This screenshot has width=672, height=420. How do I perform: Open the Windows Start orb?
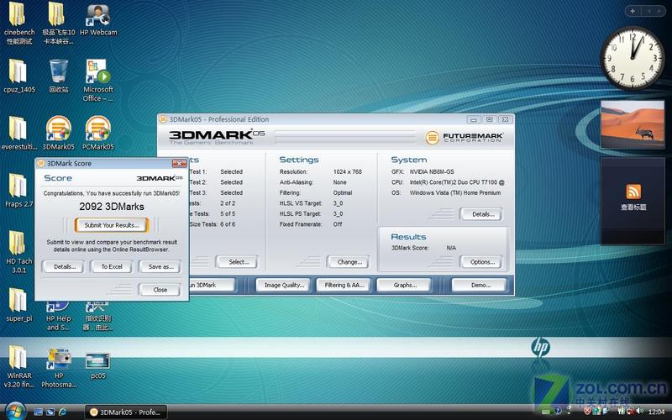(x=14, y=412)
